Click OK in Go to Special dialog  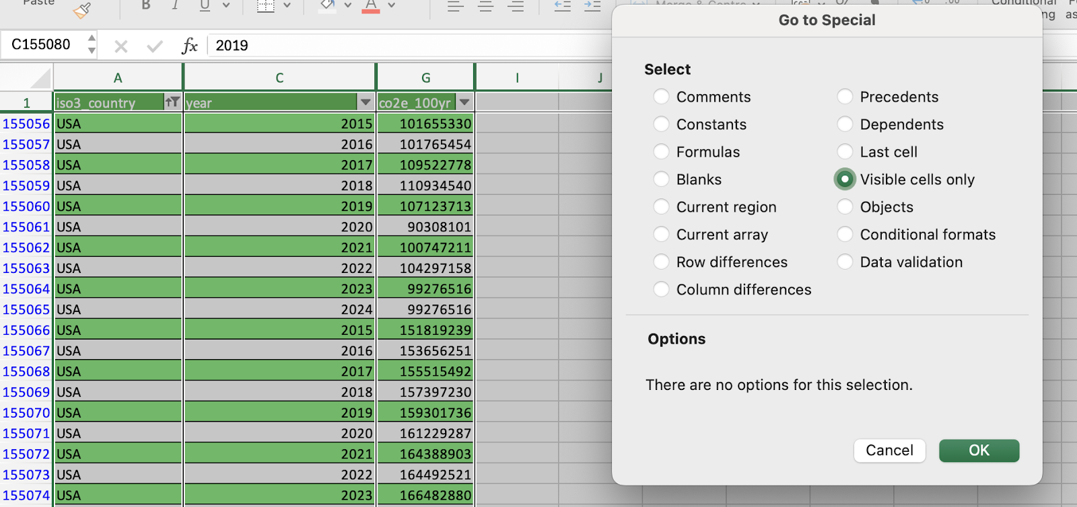(979, 451)
